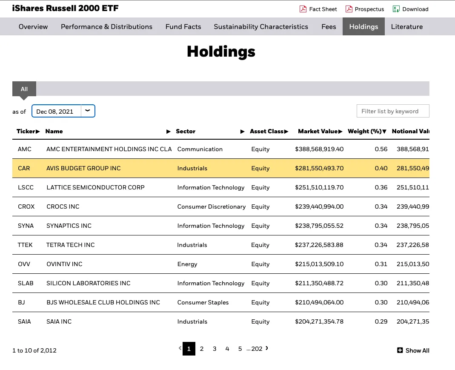Go to the next page arrow
The image size is (455, 370).
pyautogui.click(x=267, y=348)
